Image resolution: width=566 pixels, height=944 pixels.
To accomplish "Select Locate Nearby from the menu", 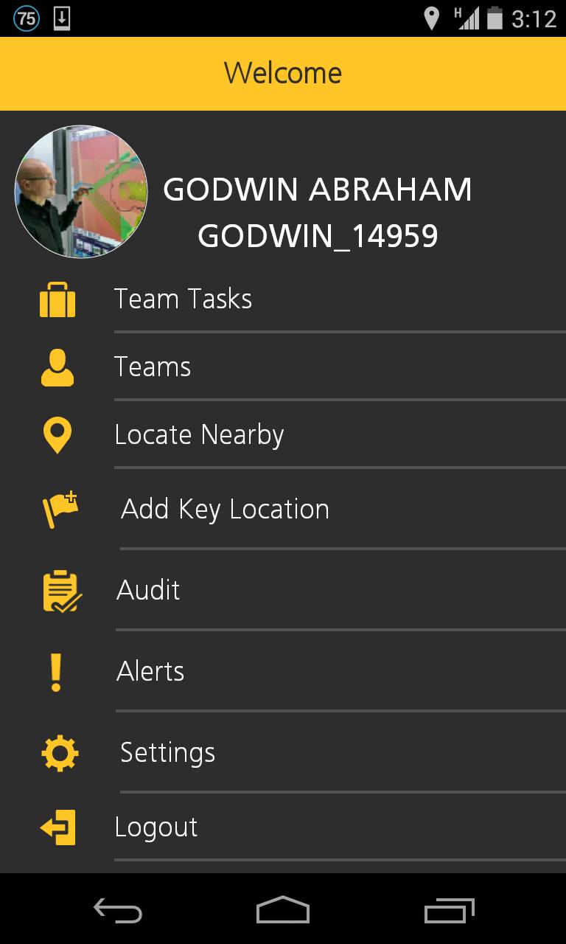I will tap(283, 435).
